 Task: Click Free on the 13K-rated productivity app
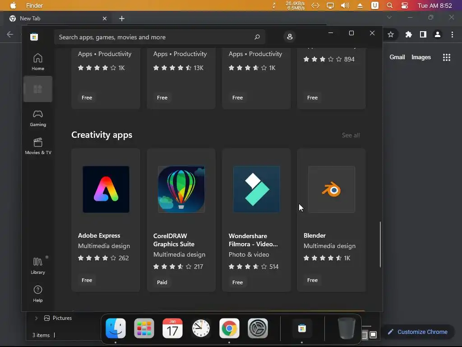[x=162, y=98]
